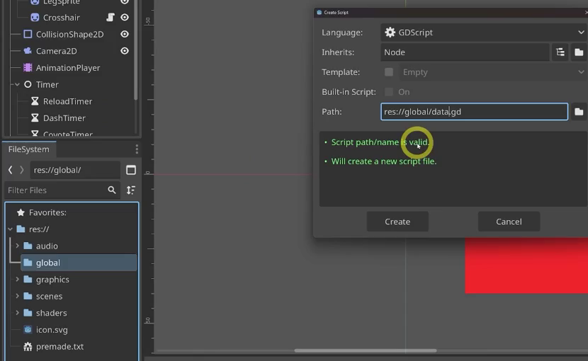Click the Timer node circle icon
The height and width of the screenshot is (361, 588).
click(x=28, y=84)
